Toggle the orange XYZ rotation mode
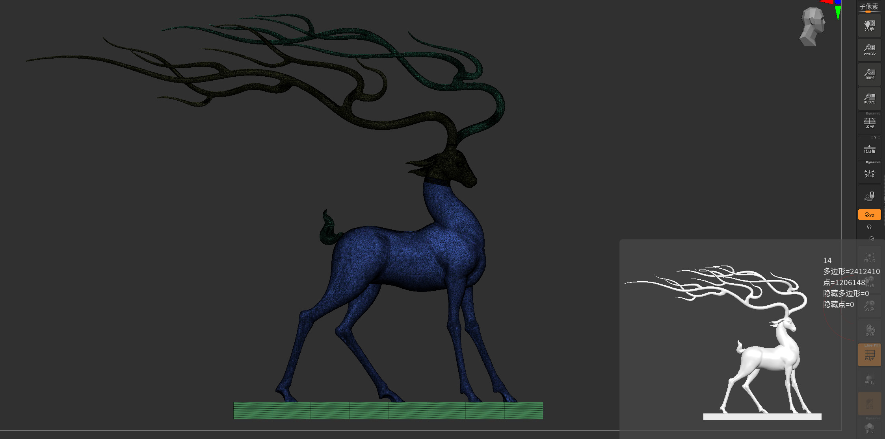 (869, 215)
